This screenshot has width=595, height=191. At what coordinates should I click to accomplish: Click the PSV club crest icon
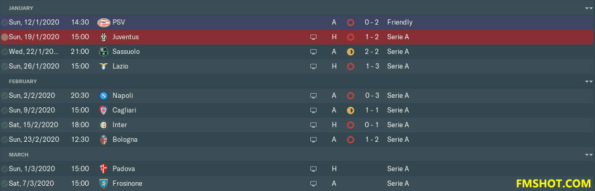click(103, 23)
